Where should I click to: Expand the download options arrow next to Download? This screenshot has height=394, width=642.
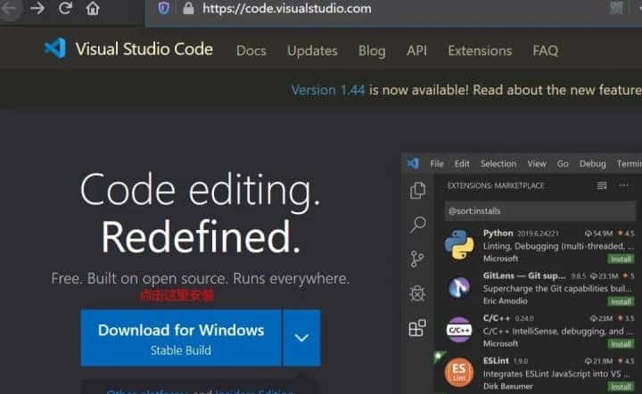301,338
